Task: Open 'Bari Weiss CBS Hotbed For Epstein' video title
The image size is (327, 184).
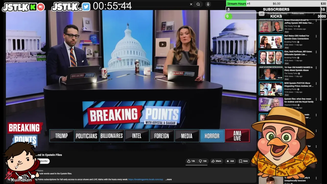Action: [x=297, y=37]
